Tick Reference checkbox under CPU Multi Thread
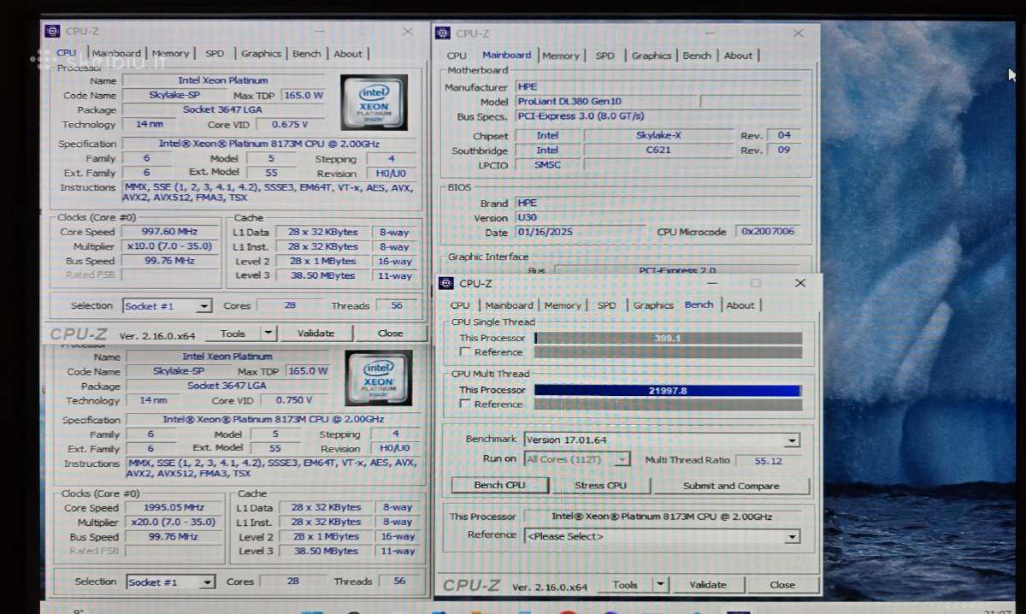1026x614 pixels. point(465,404)
